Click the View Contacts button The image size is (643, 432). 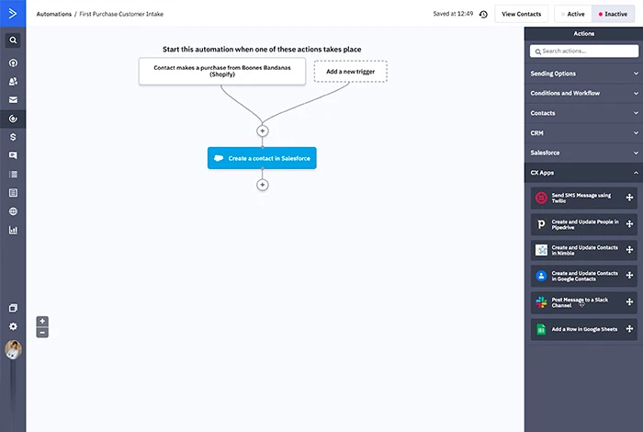coord(521,14)
